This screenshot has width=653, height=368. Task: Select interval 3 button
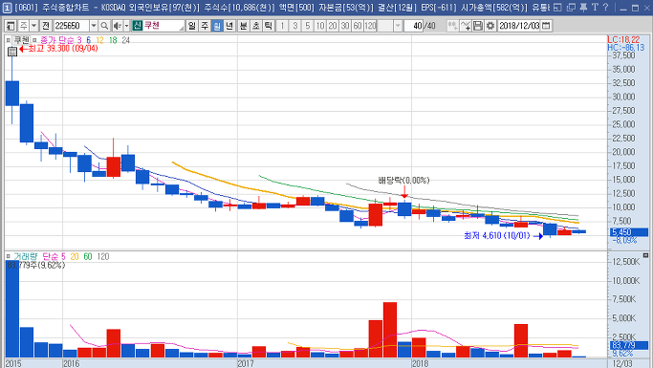pyautogui.click(x=294, y=26)
